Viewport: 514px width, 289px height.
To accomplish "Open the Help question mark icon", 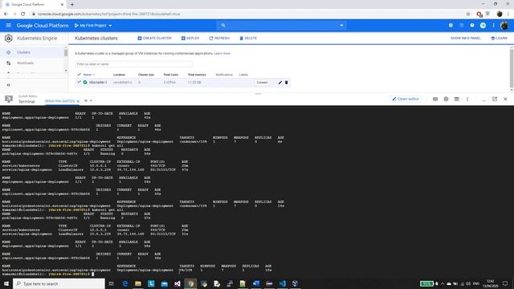I will pos(472,25).
